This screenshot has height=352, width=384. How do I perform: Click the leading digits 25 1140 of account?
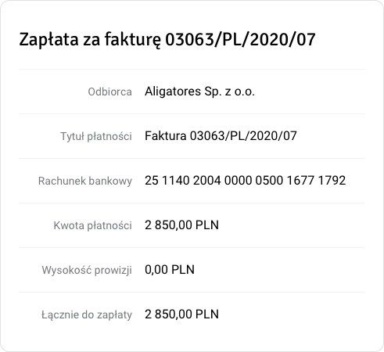pos(167,181)
